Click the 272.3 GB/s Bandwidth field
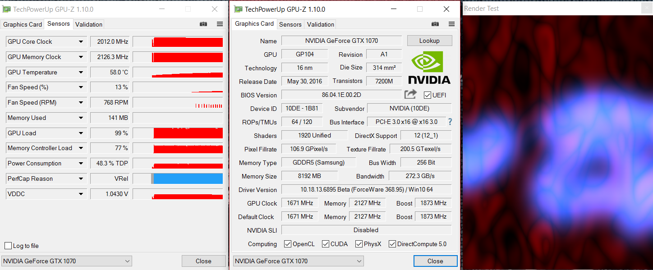Viewport: 653px width, 270px height. point(420,176)
